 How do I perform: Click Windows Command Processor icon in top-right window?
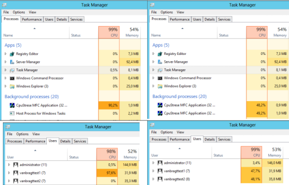[x=160, y=78]
